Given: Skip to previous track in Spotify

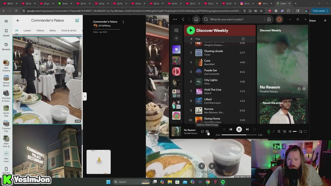Looking at the screenshot, I should [231, 129].
